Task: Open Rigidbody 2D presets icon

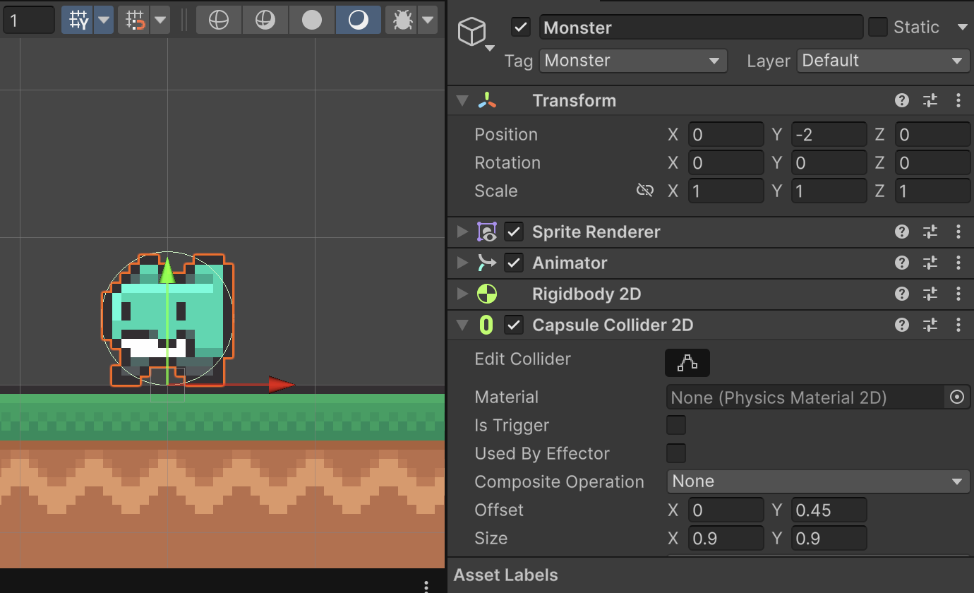Action: (x=930, y=294)
